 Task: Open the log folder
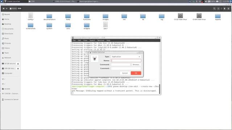click(162, 17)
